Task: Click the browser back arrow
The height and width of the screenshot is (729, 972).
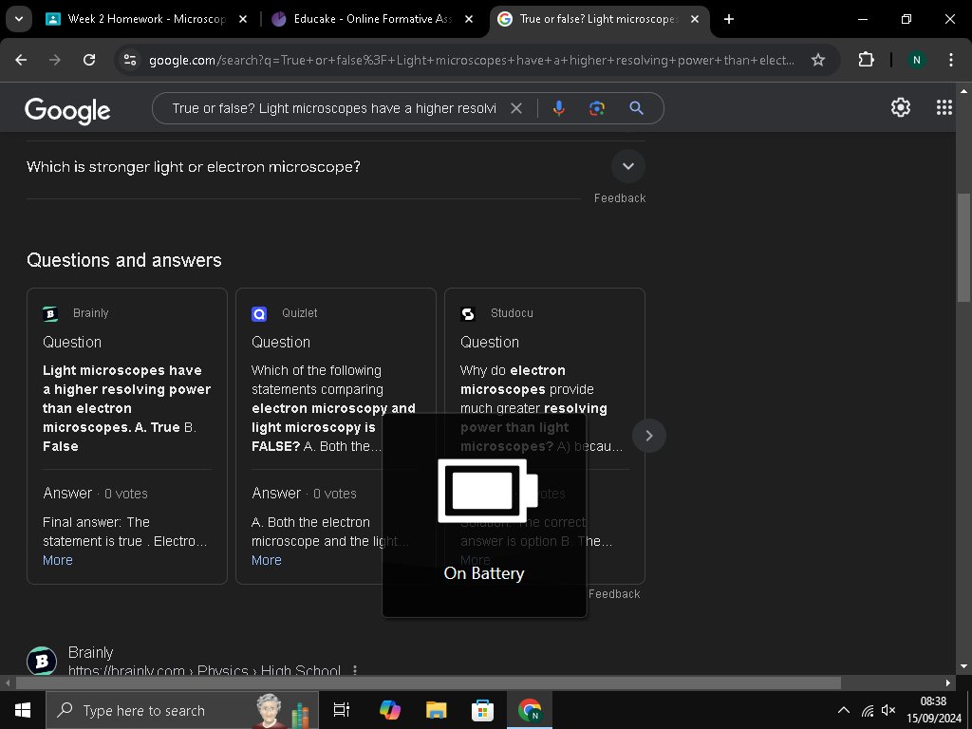Action: [21, 60]
